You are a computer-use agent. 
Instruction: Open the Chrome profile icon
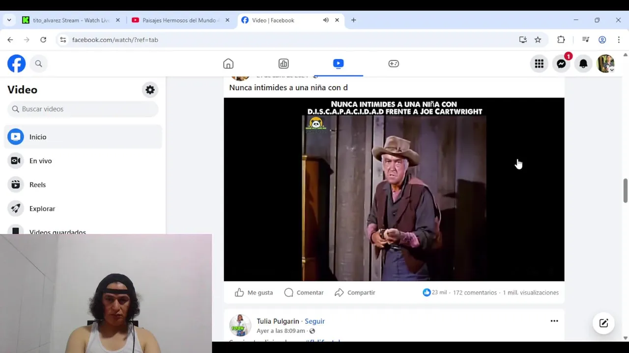coord(602,40)
